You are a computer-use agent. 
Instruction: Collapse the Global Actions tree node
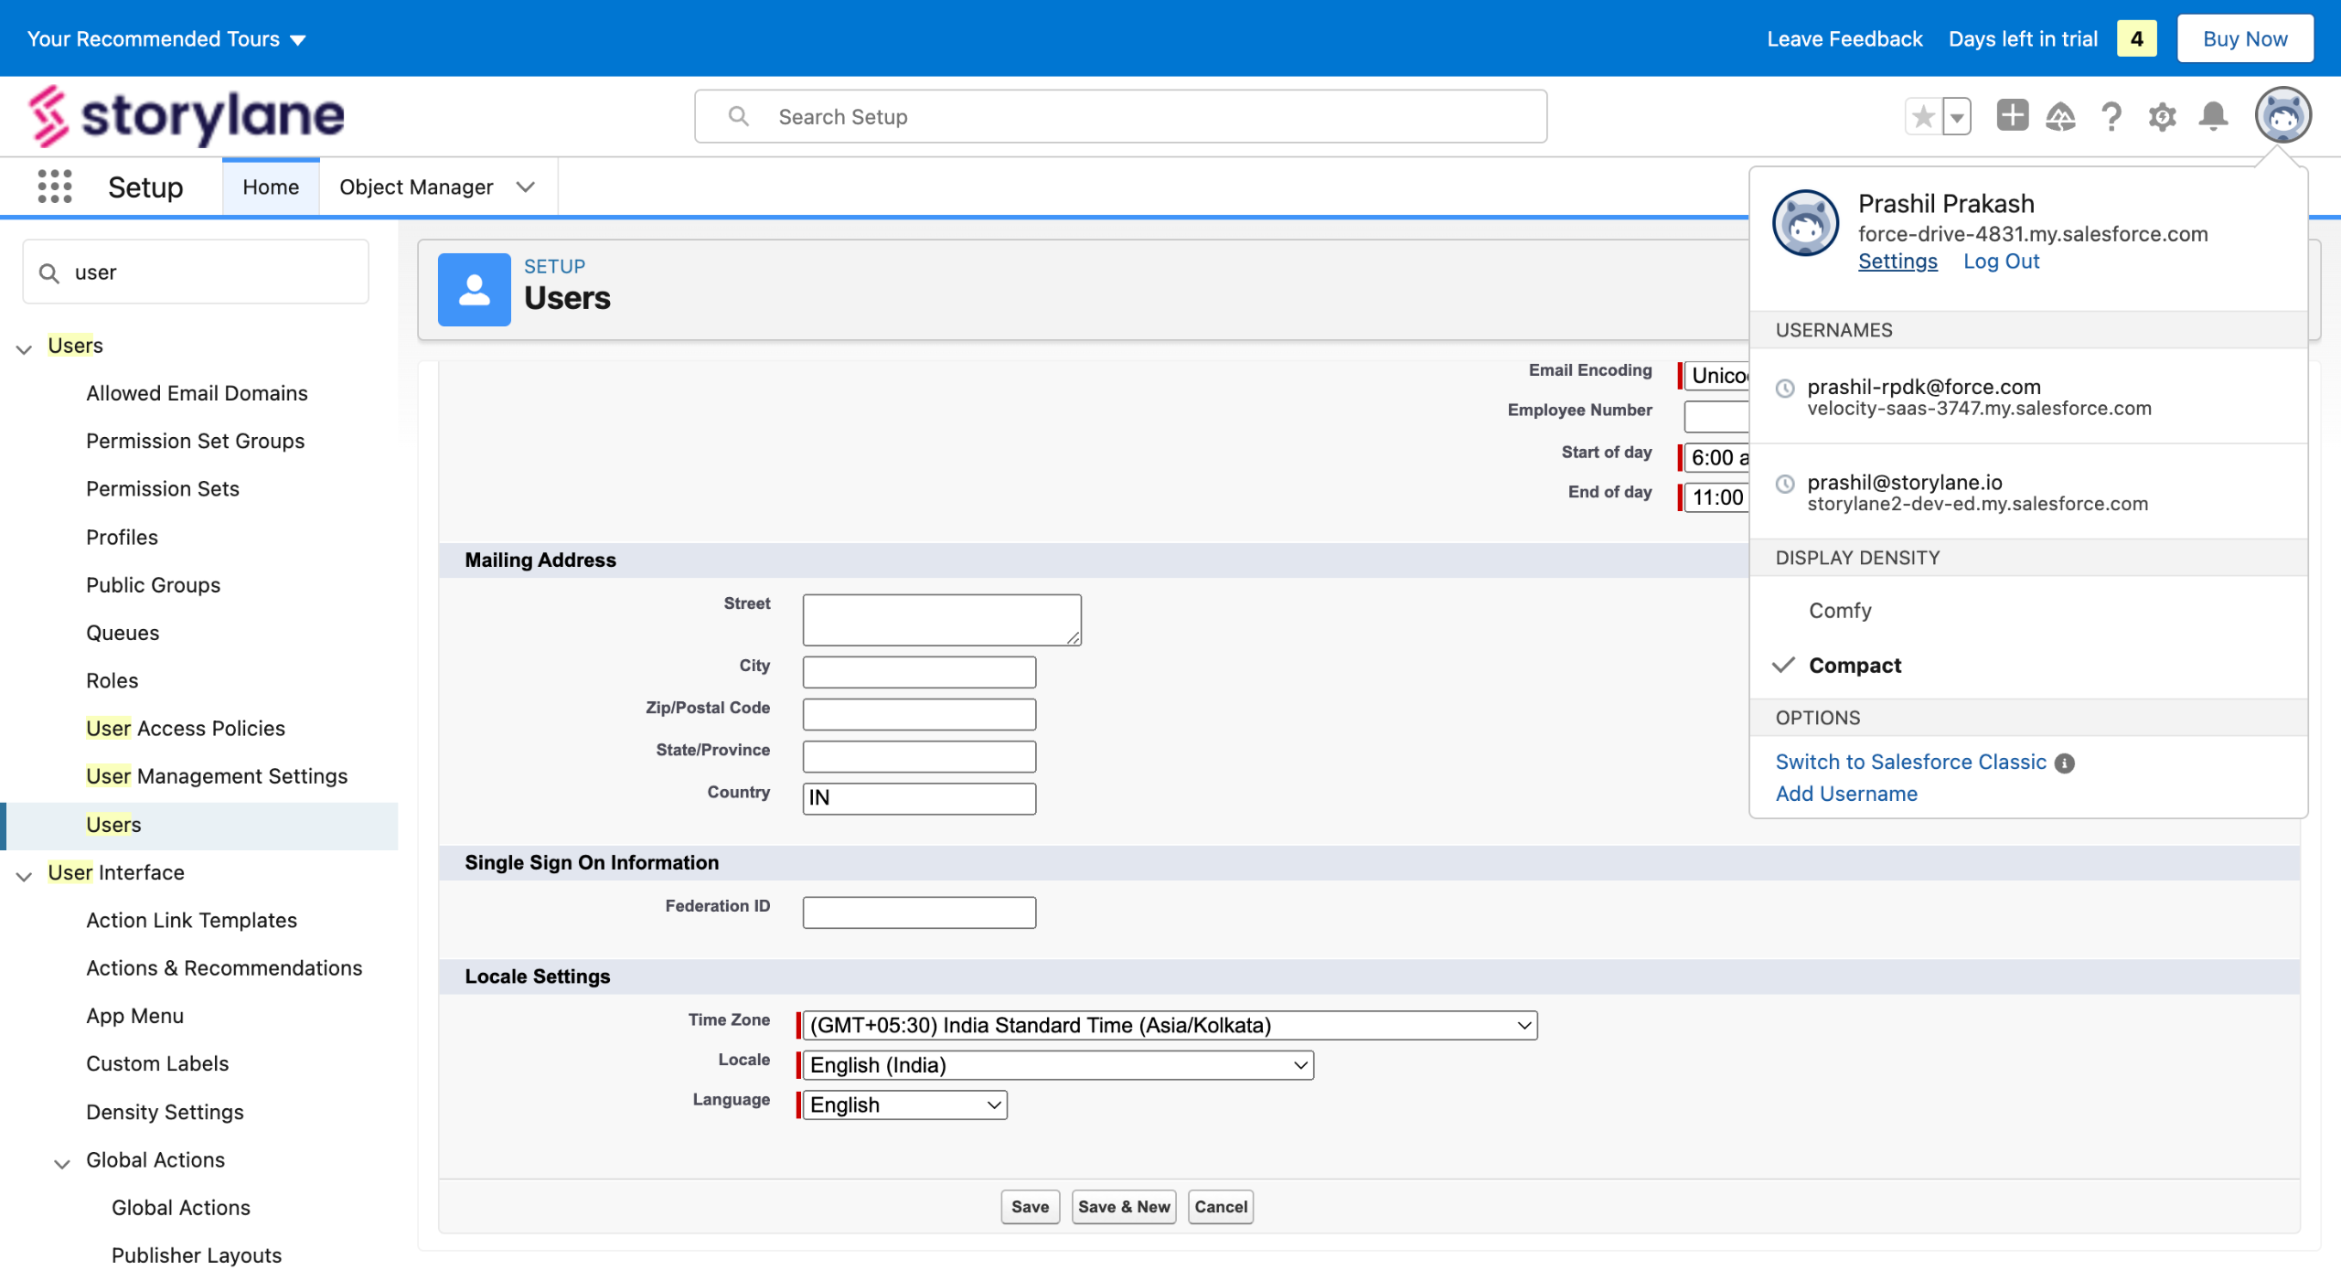pyautogui.click(x=62, y=1163)
